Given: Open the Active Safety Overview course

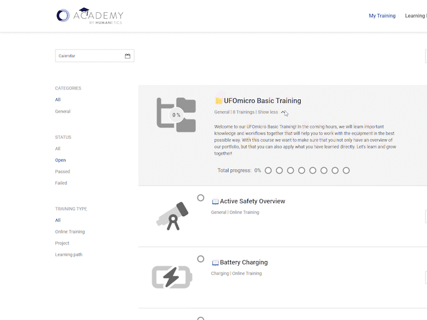Looking at the screenshot, I should coord(252,201).
